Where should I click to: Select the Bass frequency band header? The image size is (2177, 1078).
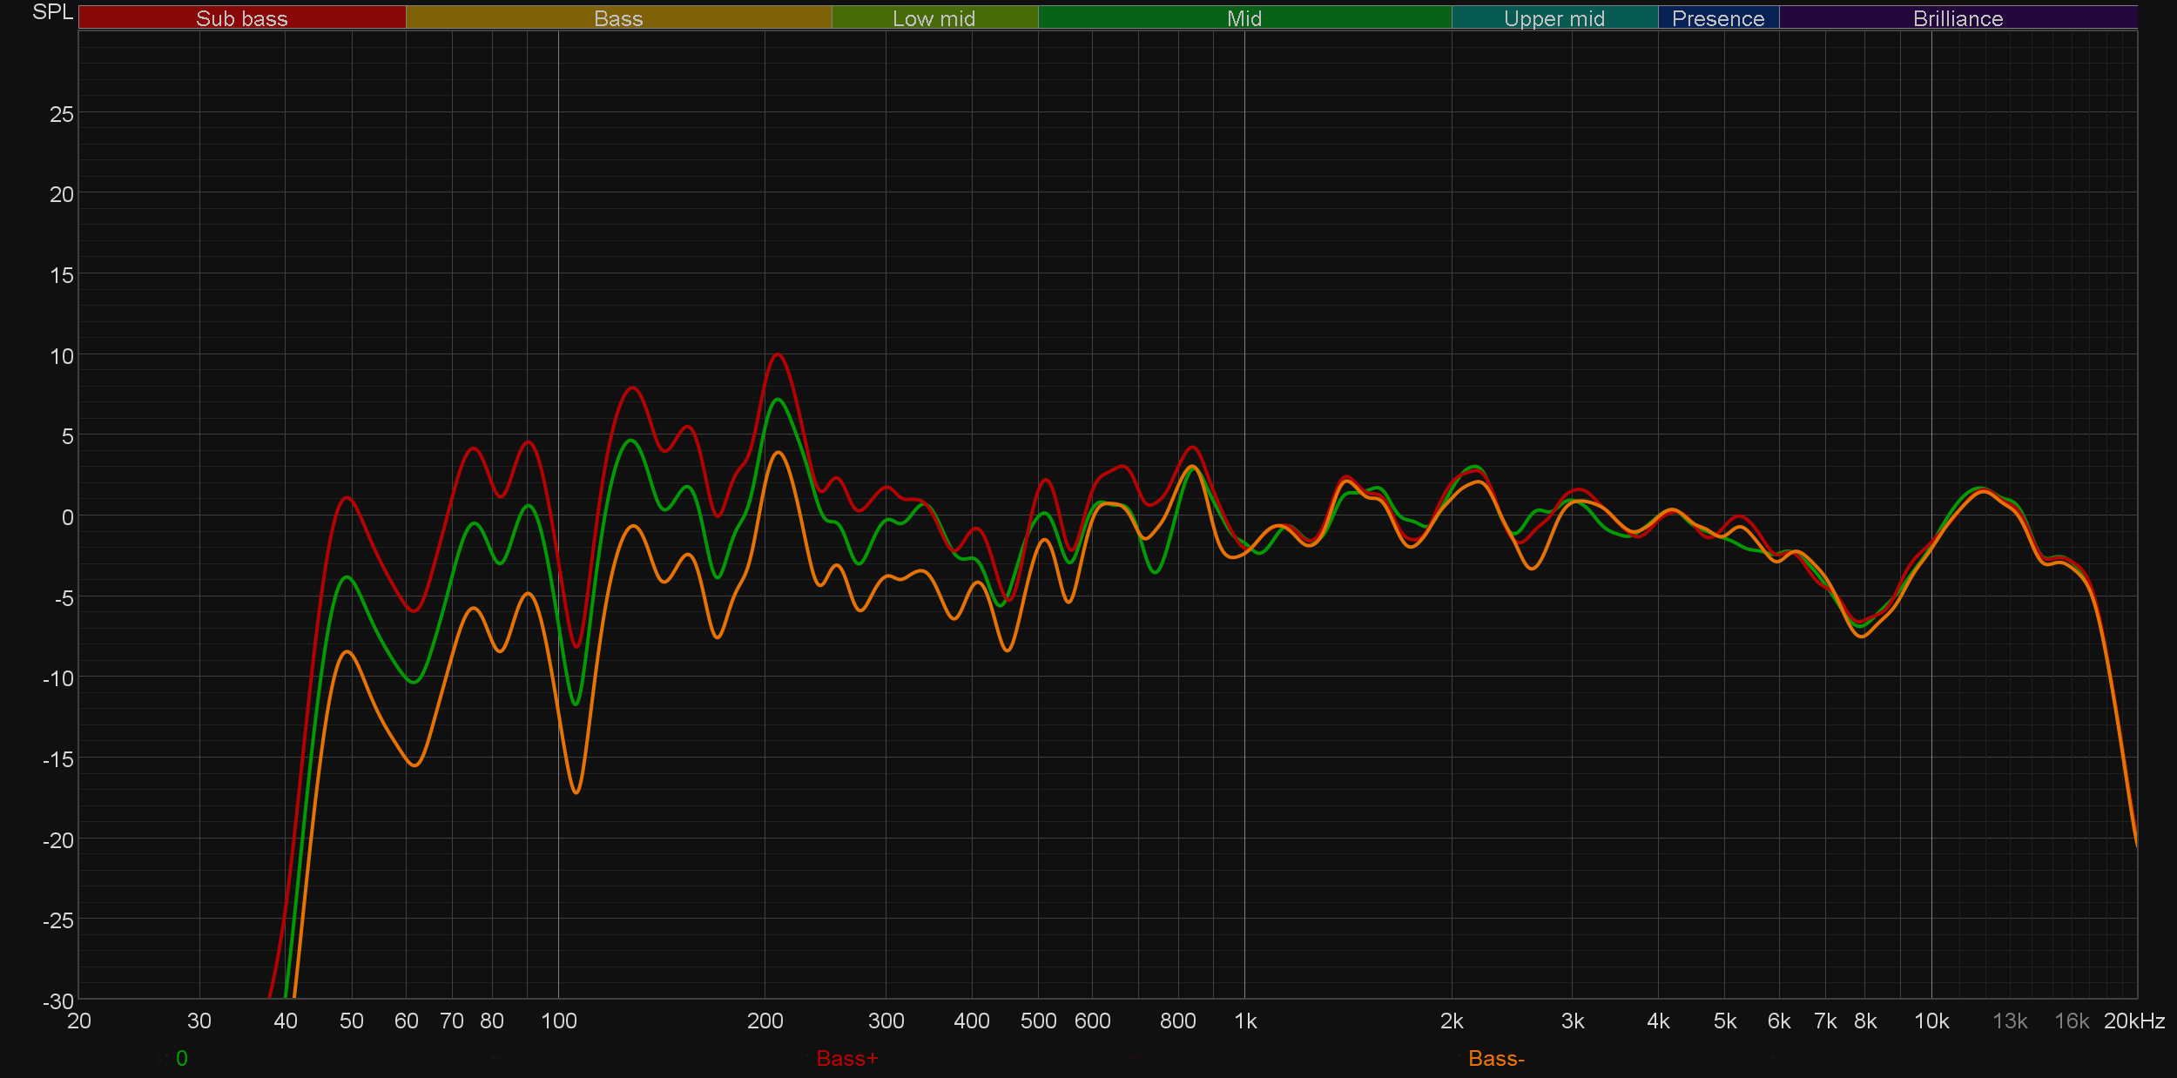coord(618,18)
